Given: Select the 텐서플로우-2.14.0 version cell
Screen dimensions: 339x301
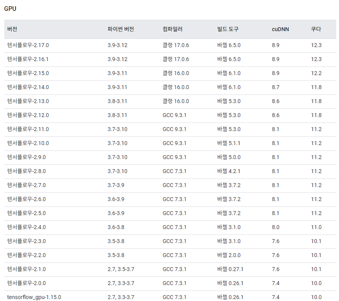Looking at the screenshot, I should (x=28, y=87).
